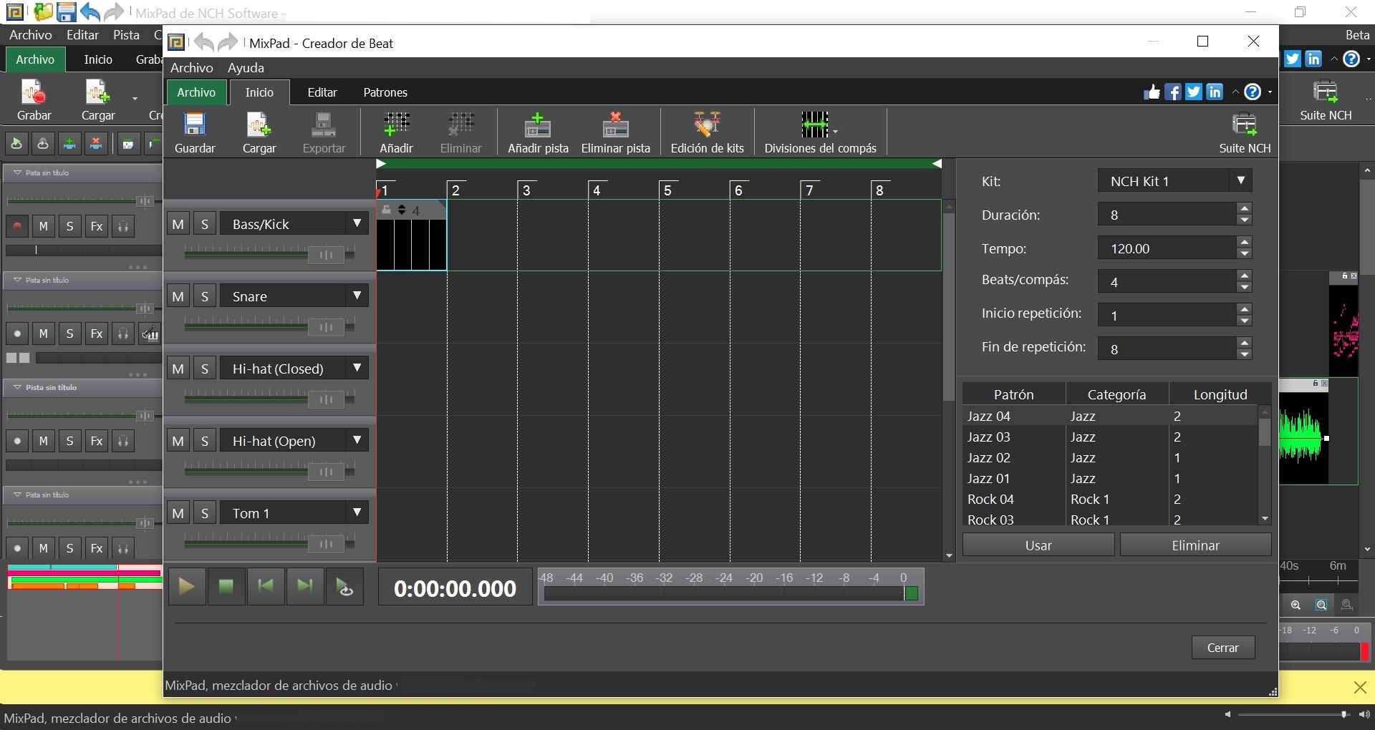Solo the Snare track
The width and height of the screenshot is (1375, 730).
(206, 296)
